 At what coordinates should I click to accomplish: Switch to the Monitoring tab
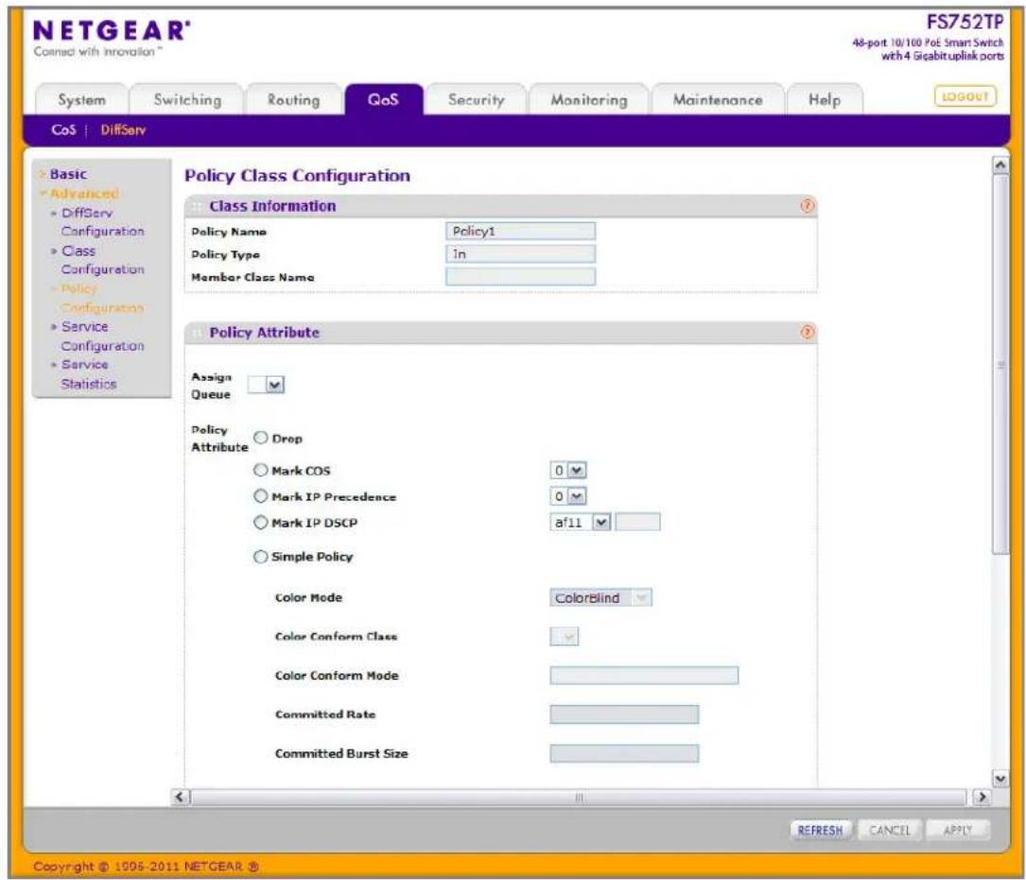click(589, 100)
